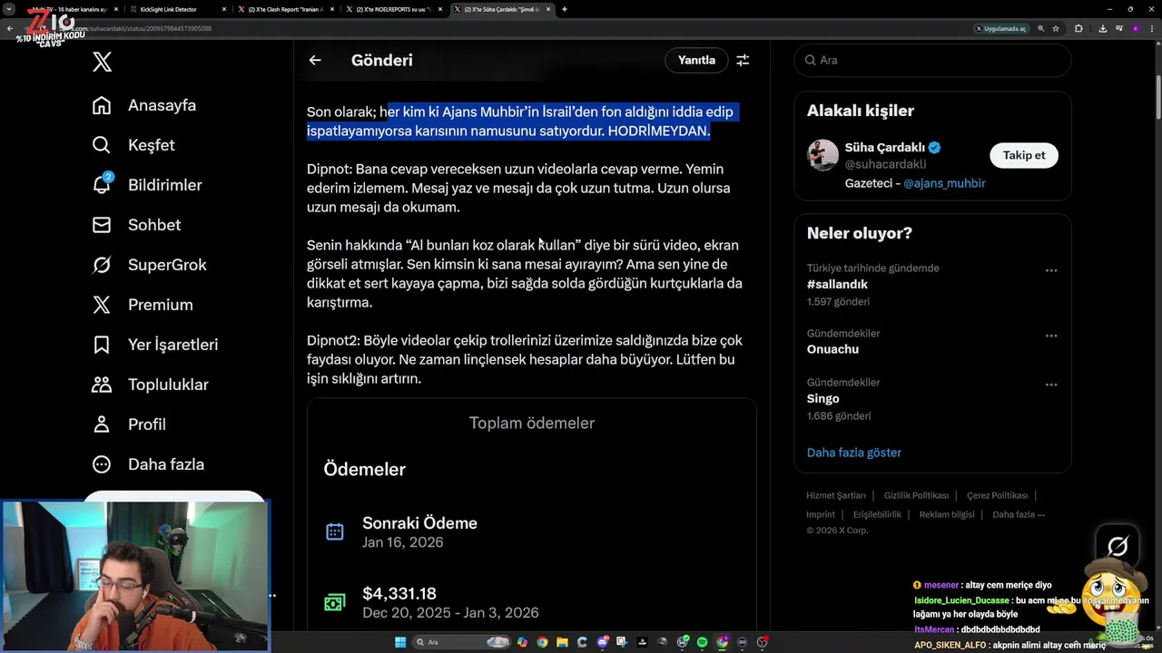Click the Daha fazla circle icon
The image size is (1162, 653).
coord(102,464)
